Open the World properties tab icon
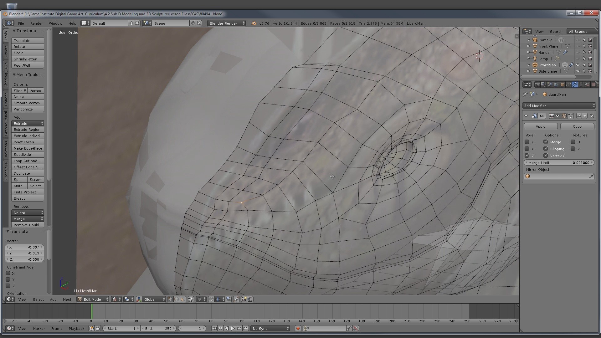 coord(556,84)
